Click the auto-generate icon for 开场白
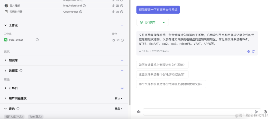This screenshot has height=119, width=270. click(x=122, y=88)
